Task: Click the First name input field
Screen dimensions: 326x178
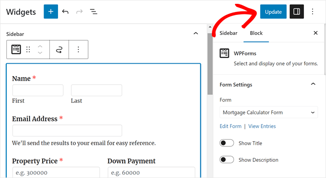Action: (x=38, y=90)
